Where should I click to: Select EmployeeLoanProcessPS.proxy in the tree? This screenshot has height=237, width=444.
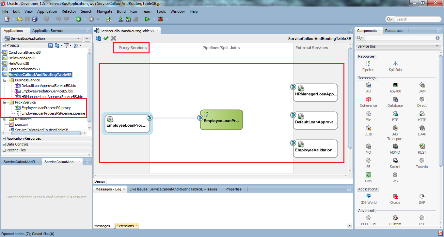[x=46, y=108]
